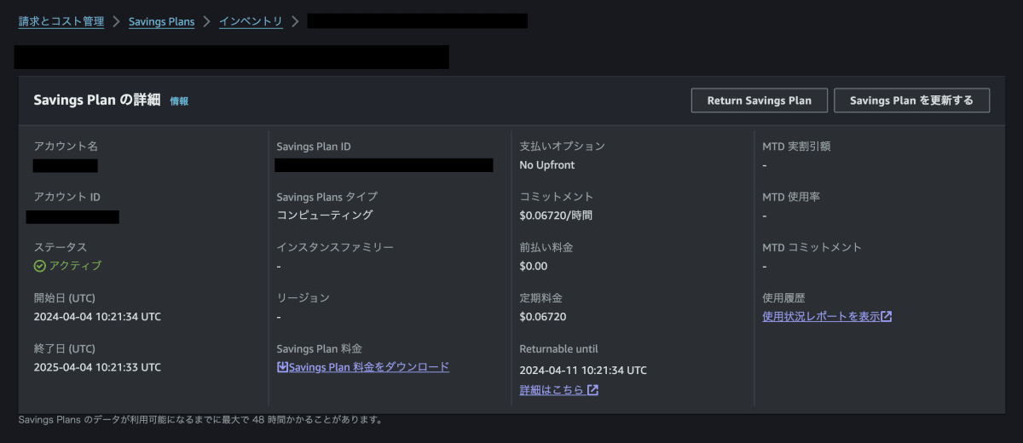
Task: Click the chevron after インベントリ breadcrumb
Action: (295, 21)
